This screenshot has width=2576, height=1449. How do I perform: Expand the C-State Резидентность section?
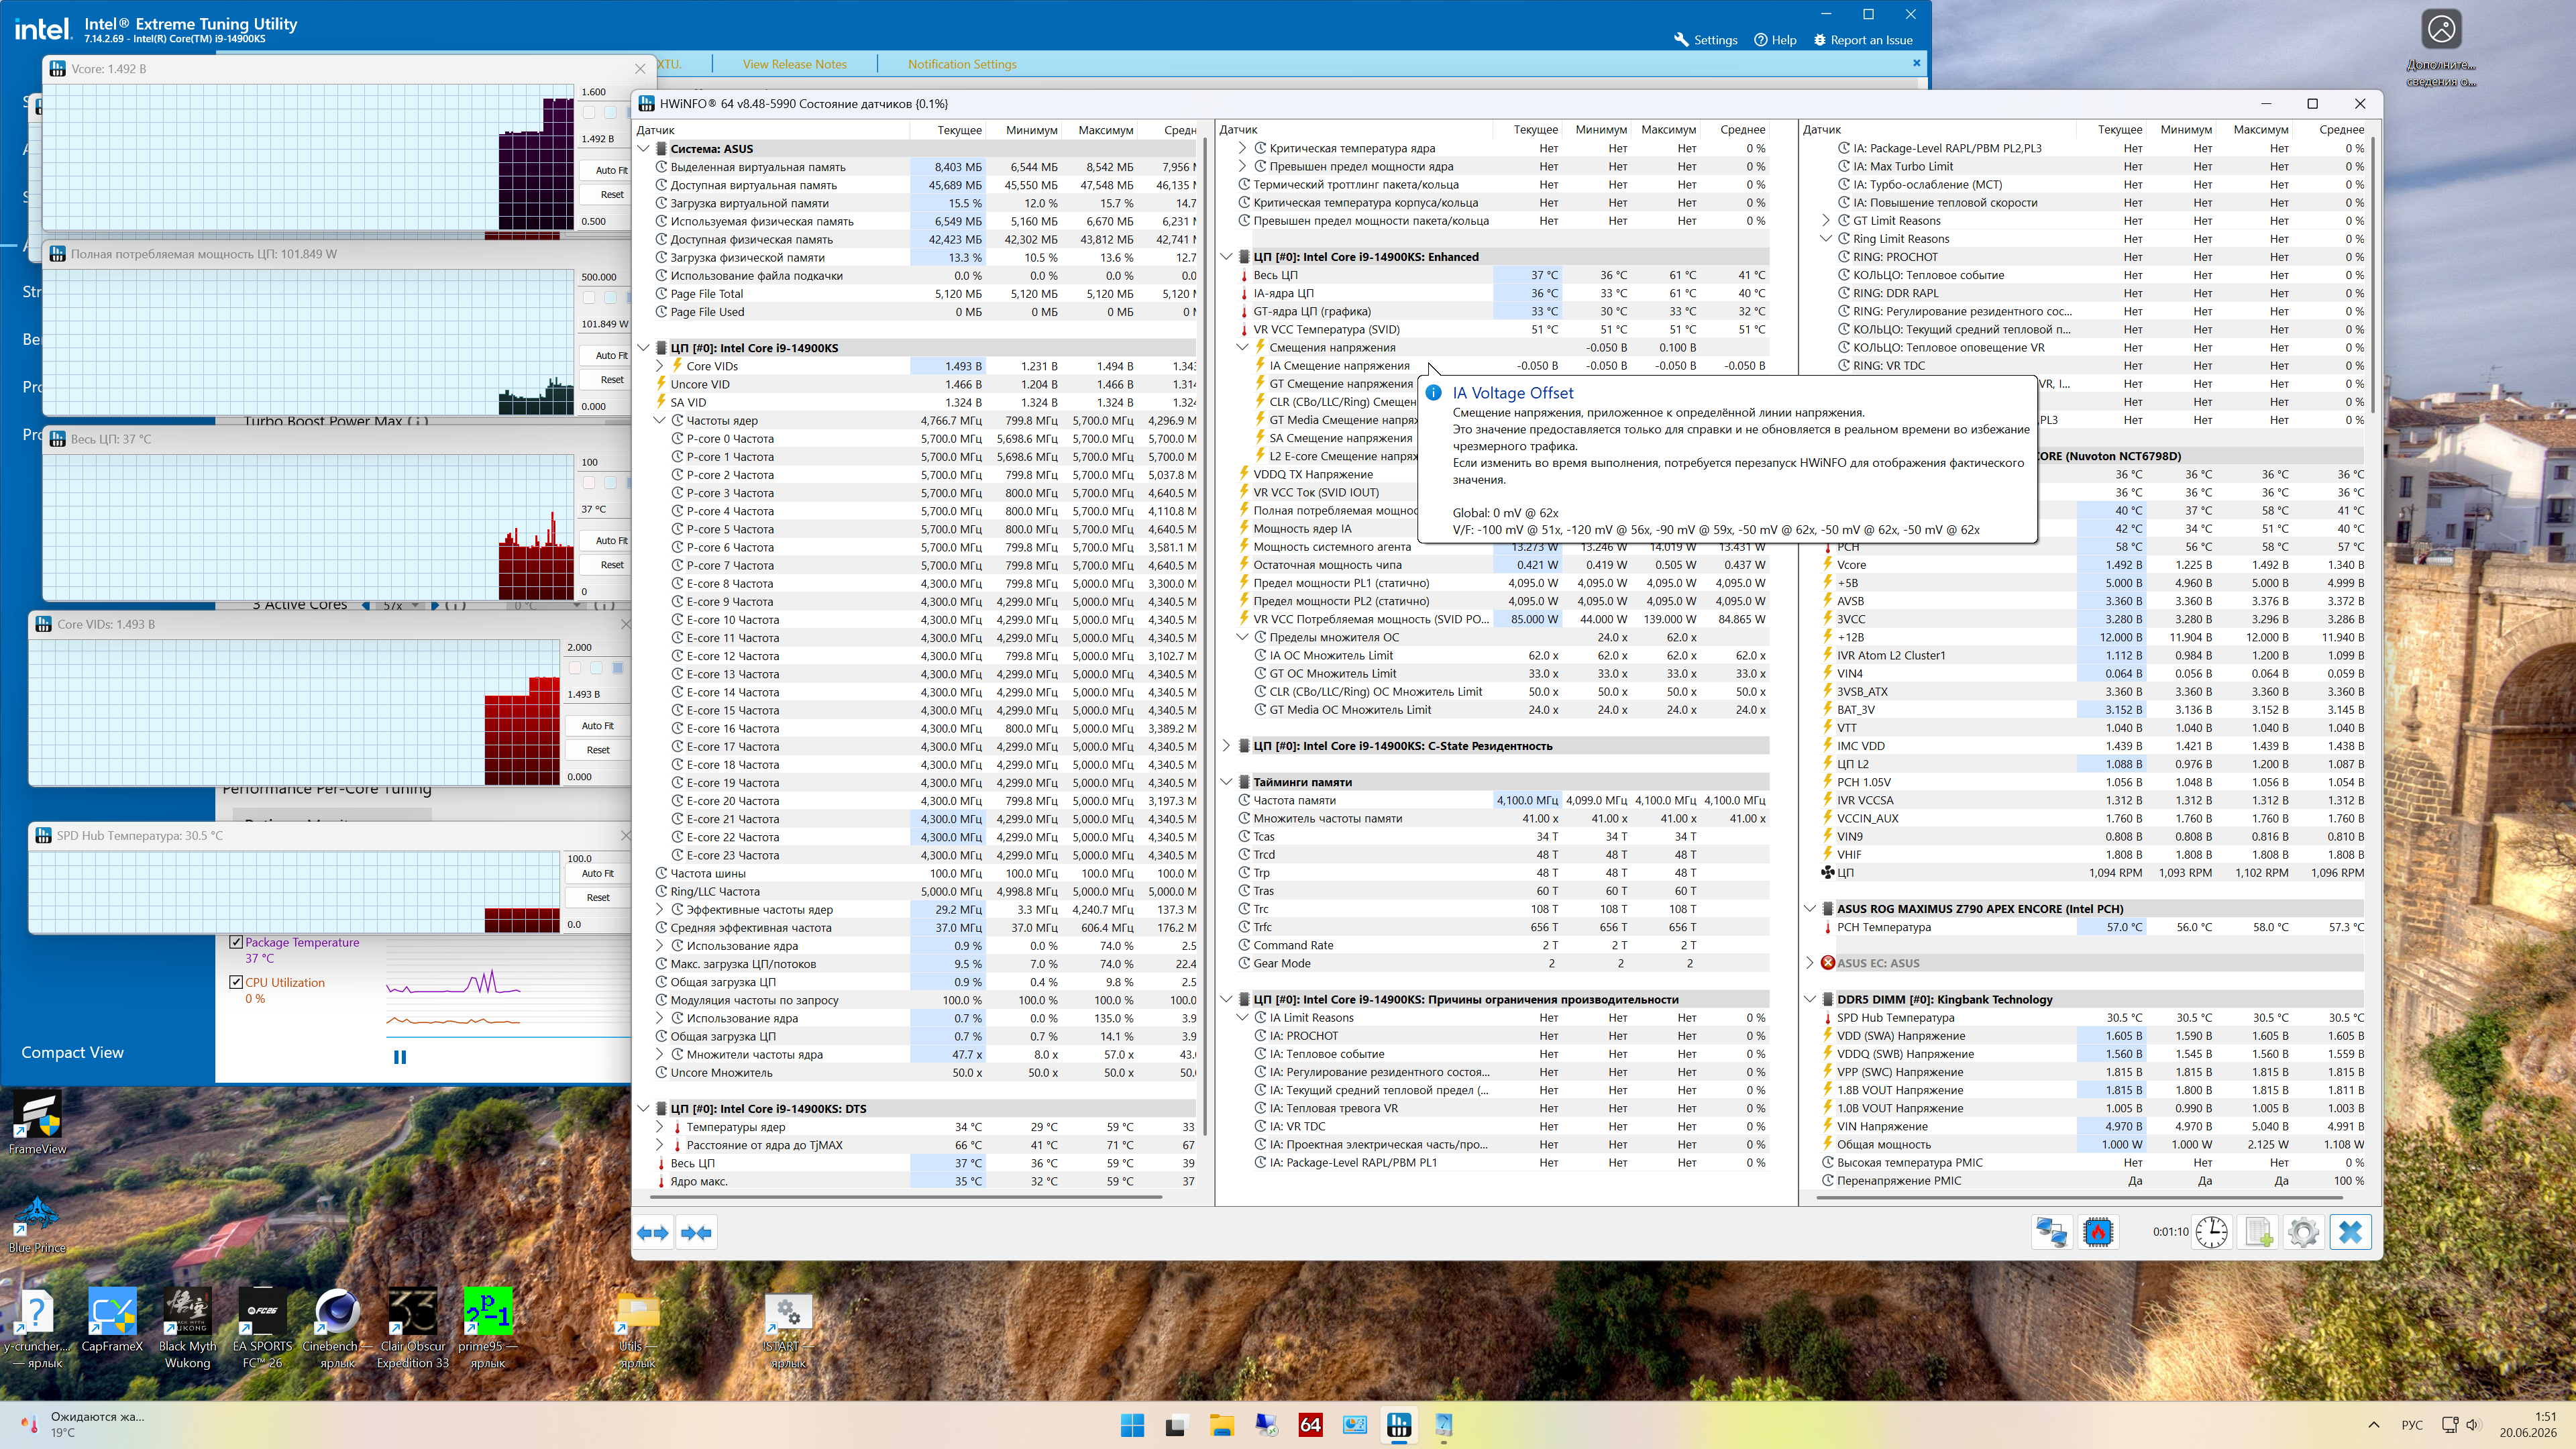(x=1227, y=746)
